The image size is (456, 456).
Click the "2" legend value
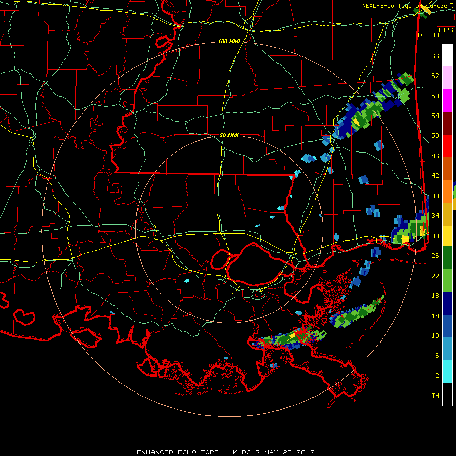tap(437, 376)
